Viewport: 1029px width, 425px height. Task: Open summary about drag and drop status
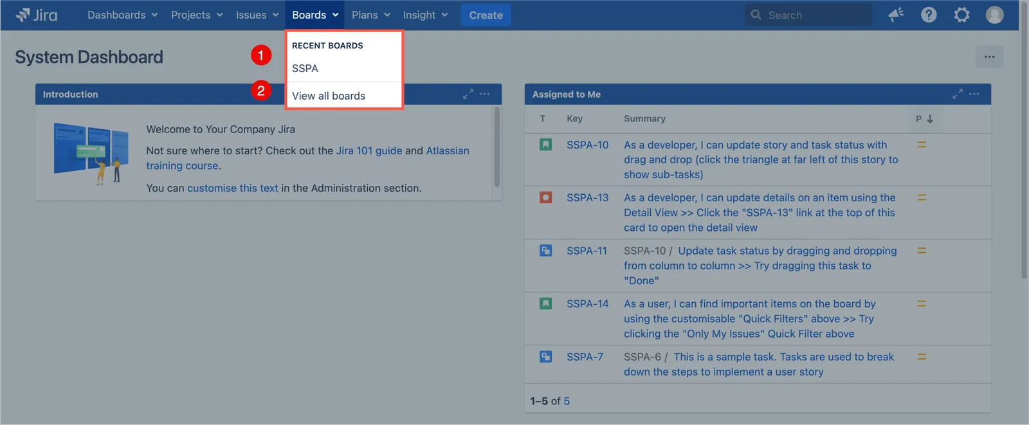point(761,159)
